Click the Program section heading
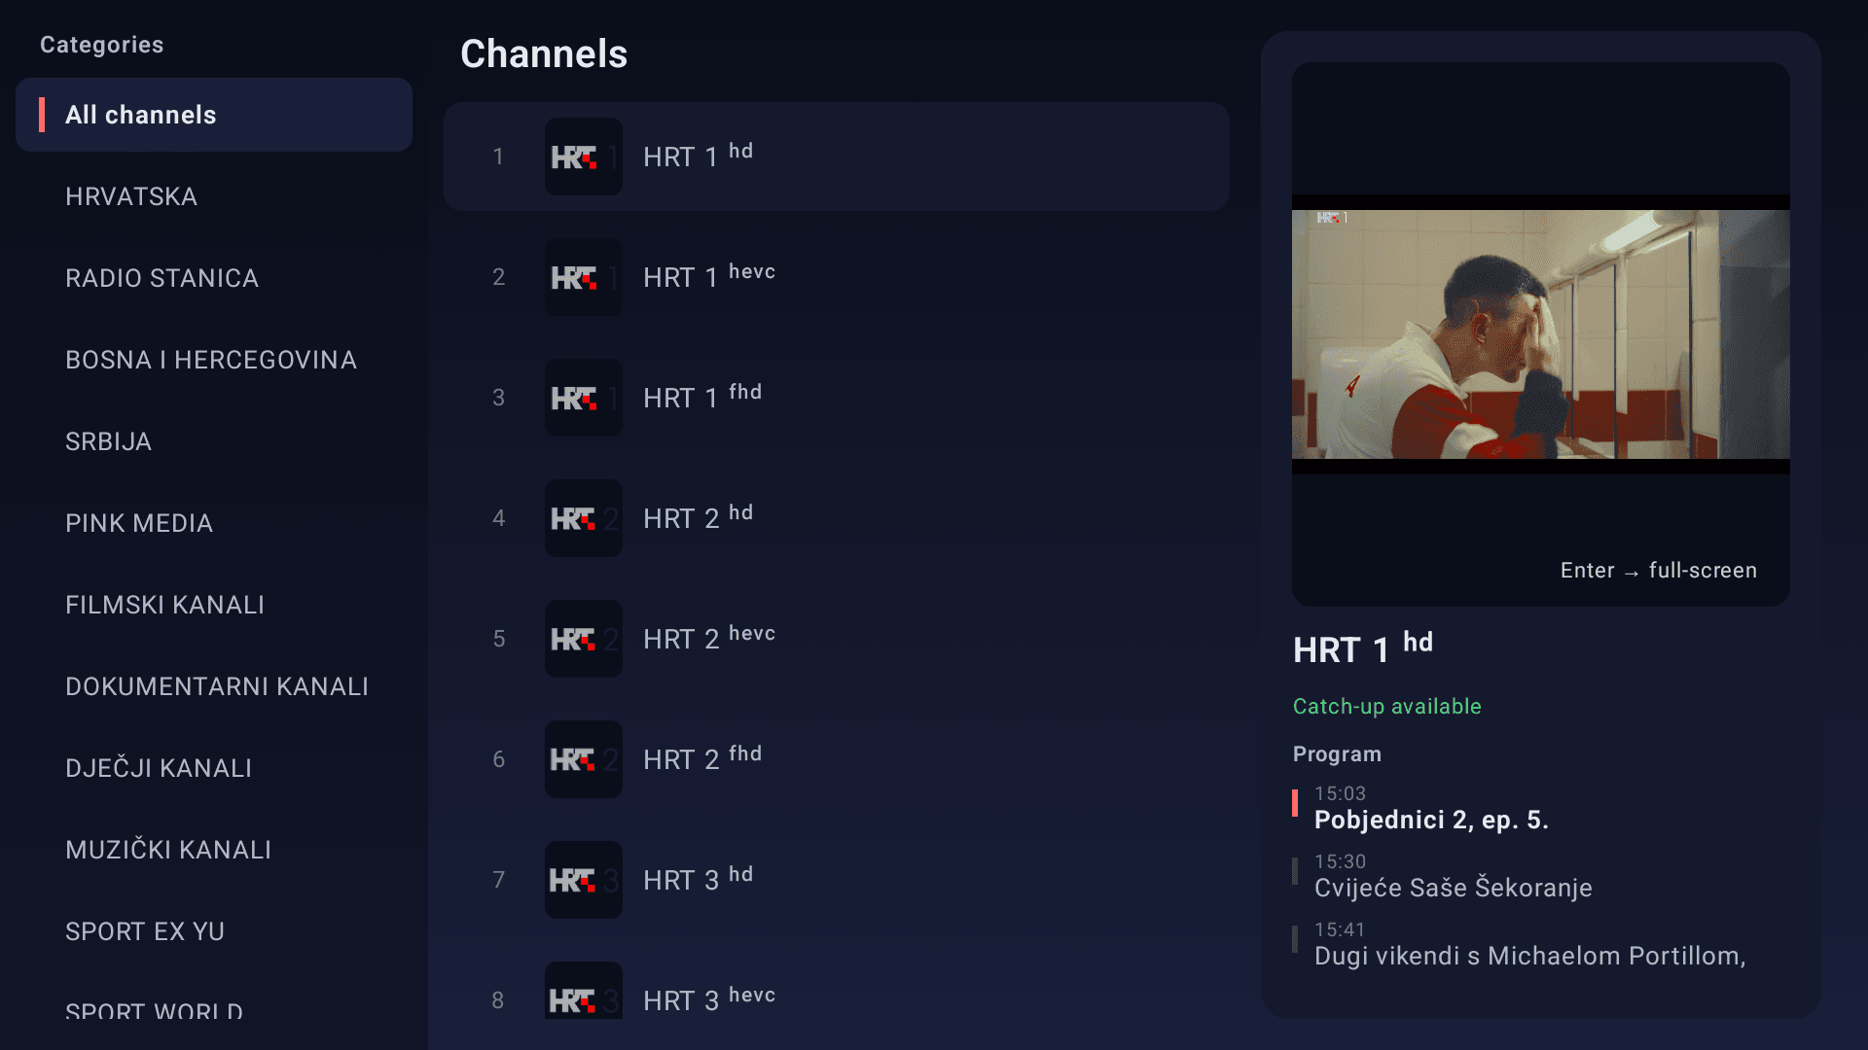 1337,754
